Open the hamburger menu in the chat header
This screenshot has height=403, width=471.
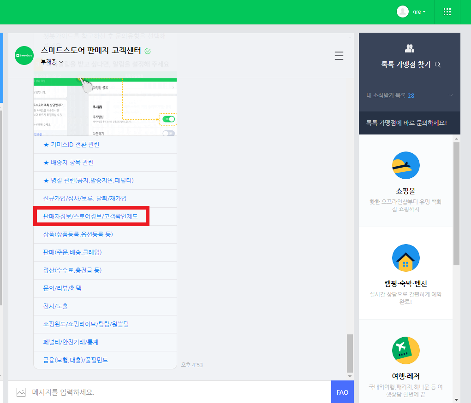pyautogui.click(x=339, y=56)
